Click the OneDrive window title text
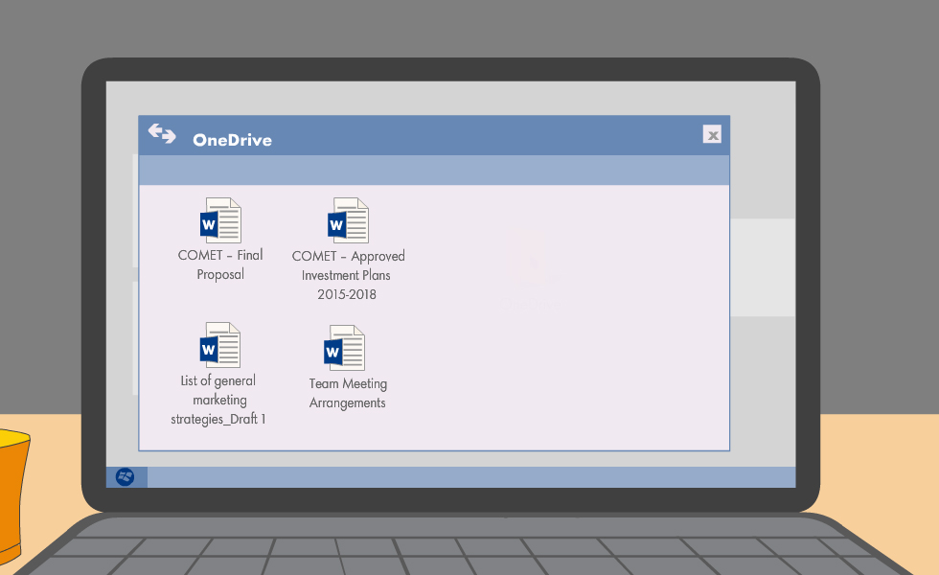The image size is (939, 575). (232, 140)
